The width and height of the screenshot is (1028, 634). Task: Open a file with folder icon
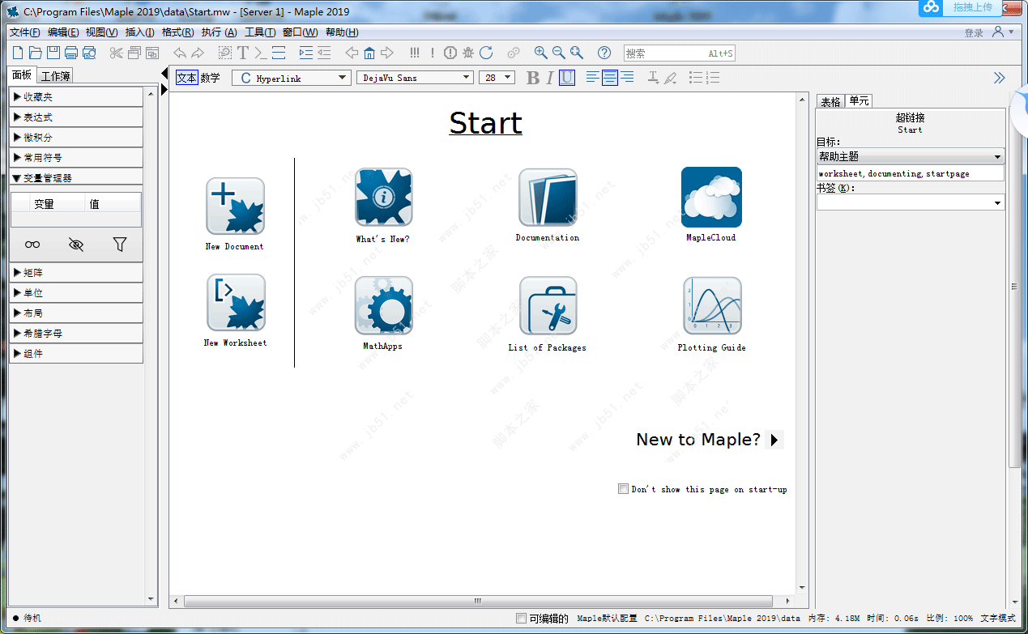(x=36, y=53)
